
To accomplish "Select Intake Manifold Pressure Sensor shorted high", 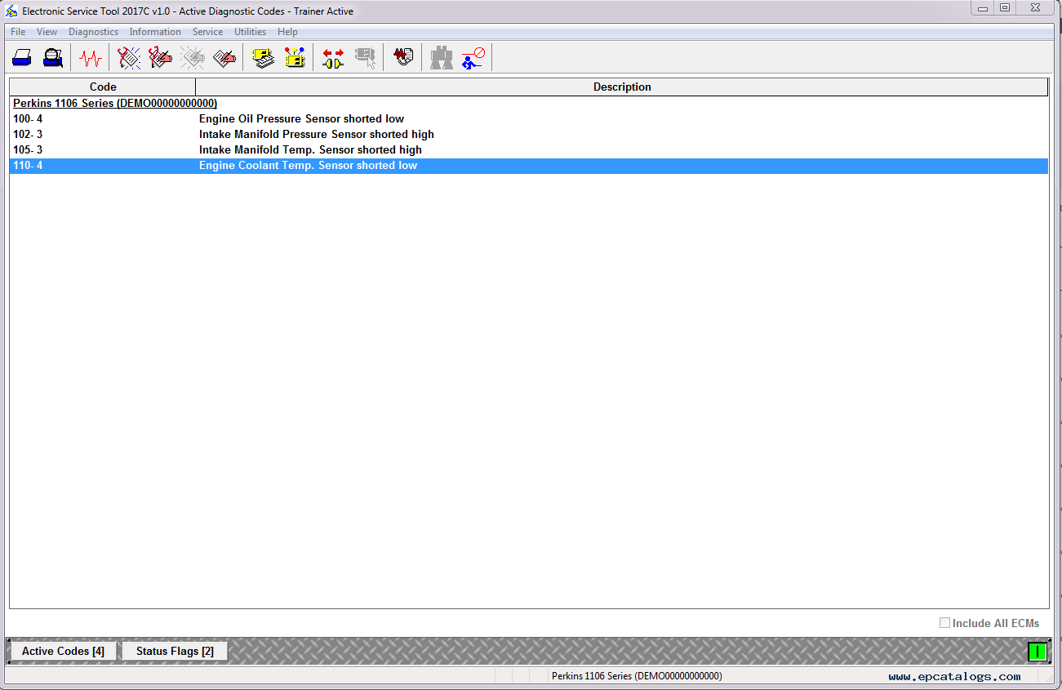I will coord(317,134).
